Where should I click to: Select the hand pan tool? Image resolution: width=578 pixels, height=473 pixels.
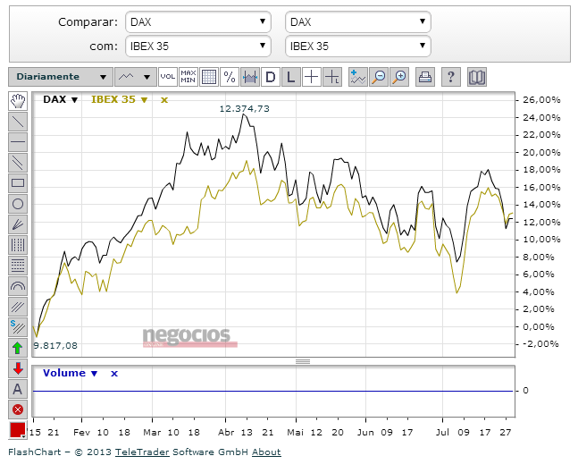(18, 101)
